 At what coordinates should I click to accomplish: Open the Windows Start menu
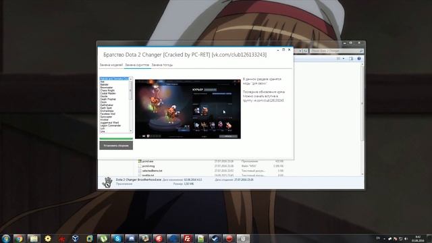5,238
